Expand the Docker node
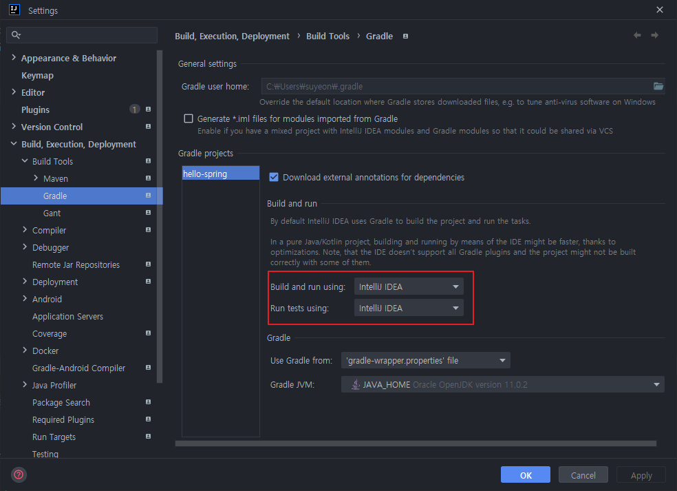Viewport: 677px width, 491px height. pos(25,350)
